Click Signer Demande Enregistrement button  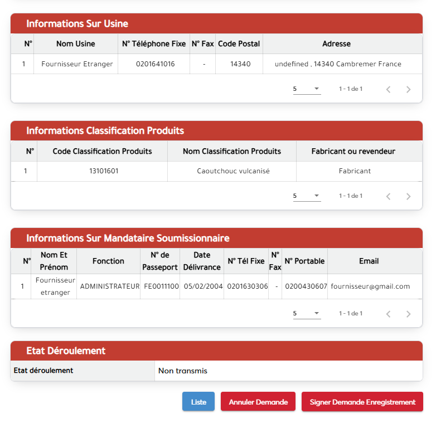(x=362, y=402)
